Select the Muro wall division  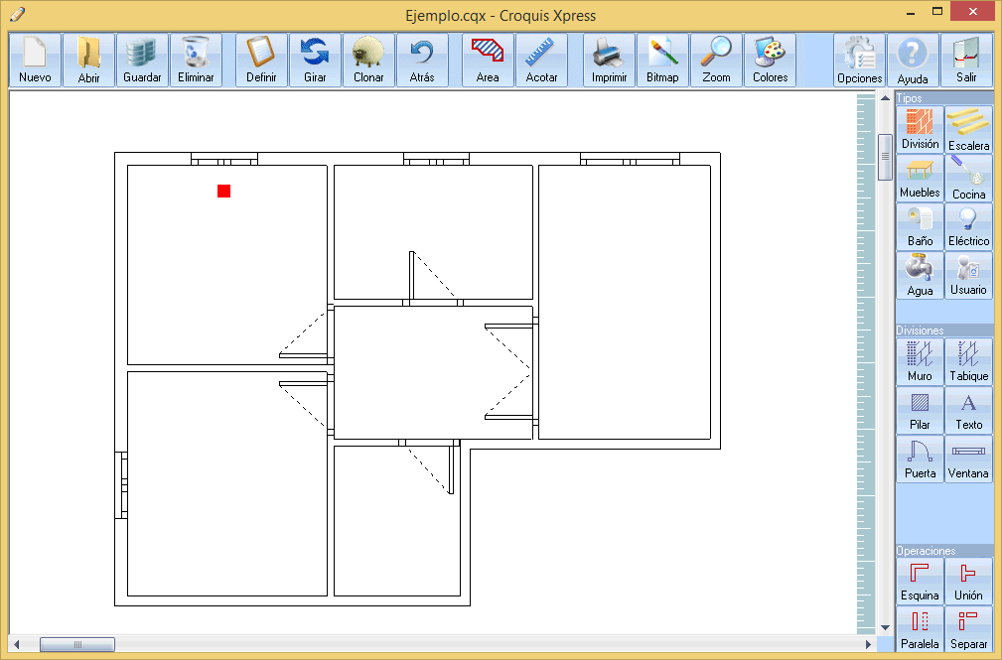(920, 361)
